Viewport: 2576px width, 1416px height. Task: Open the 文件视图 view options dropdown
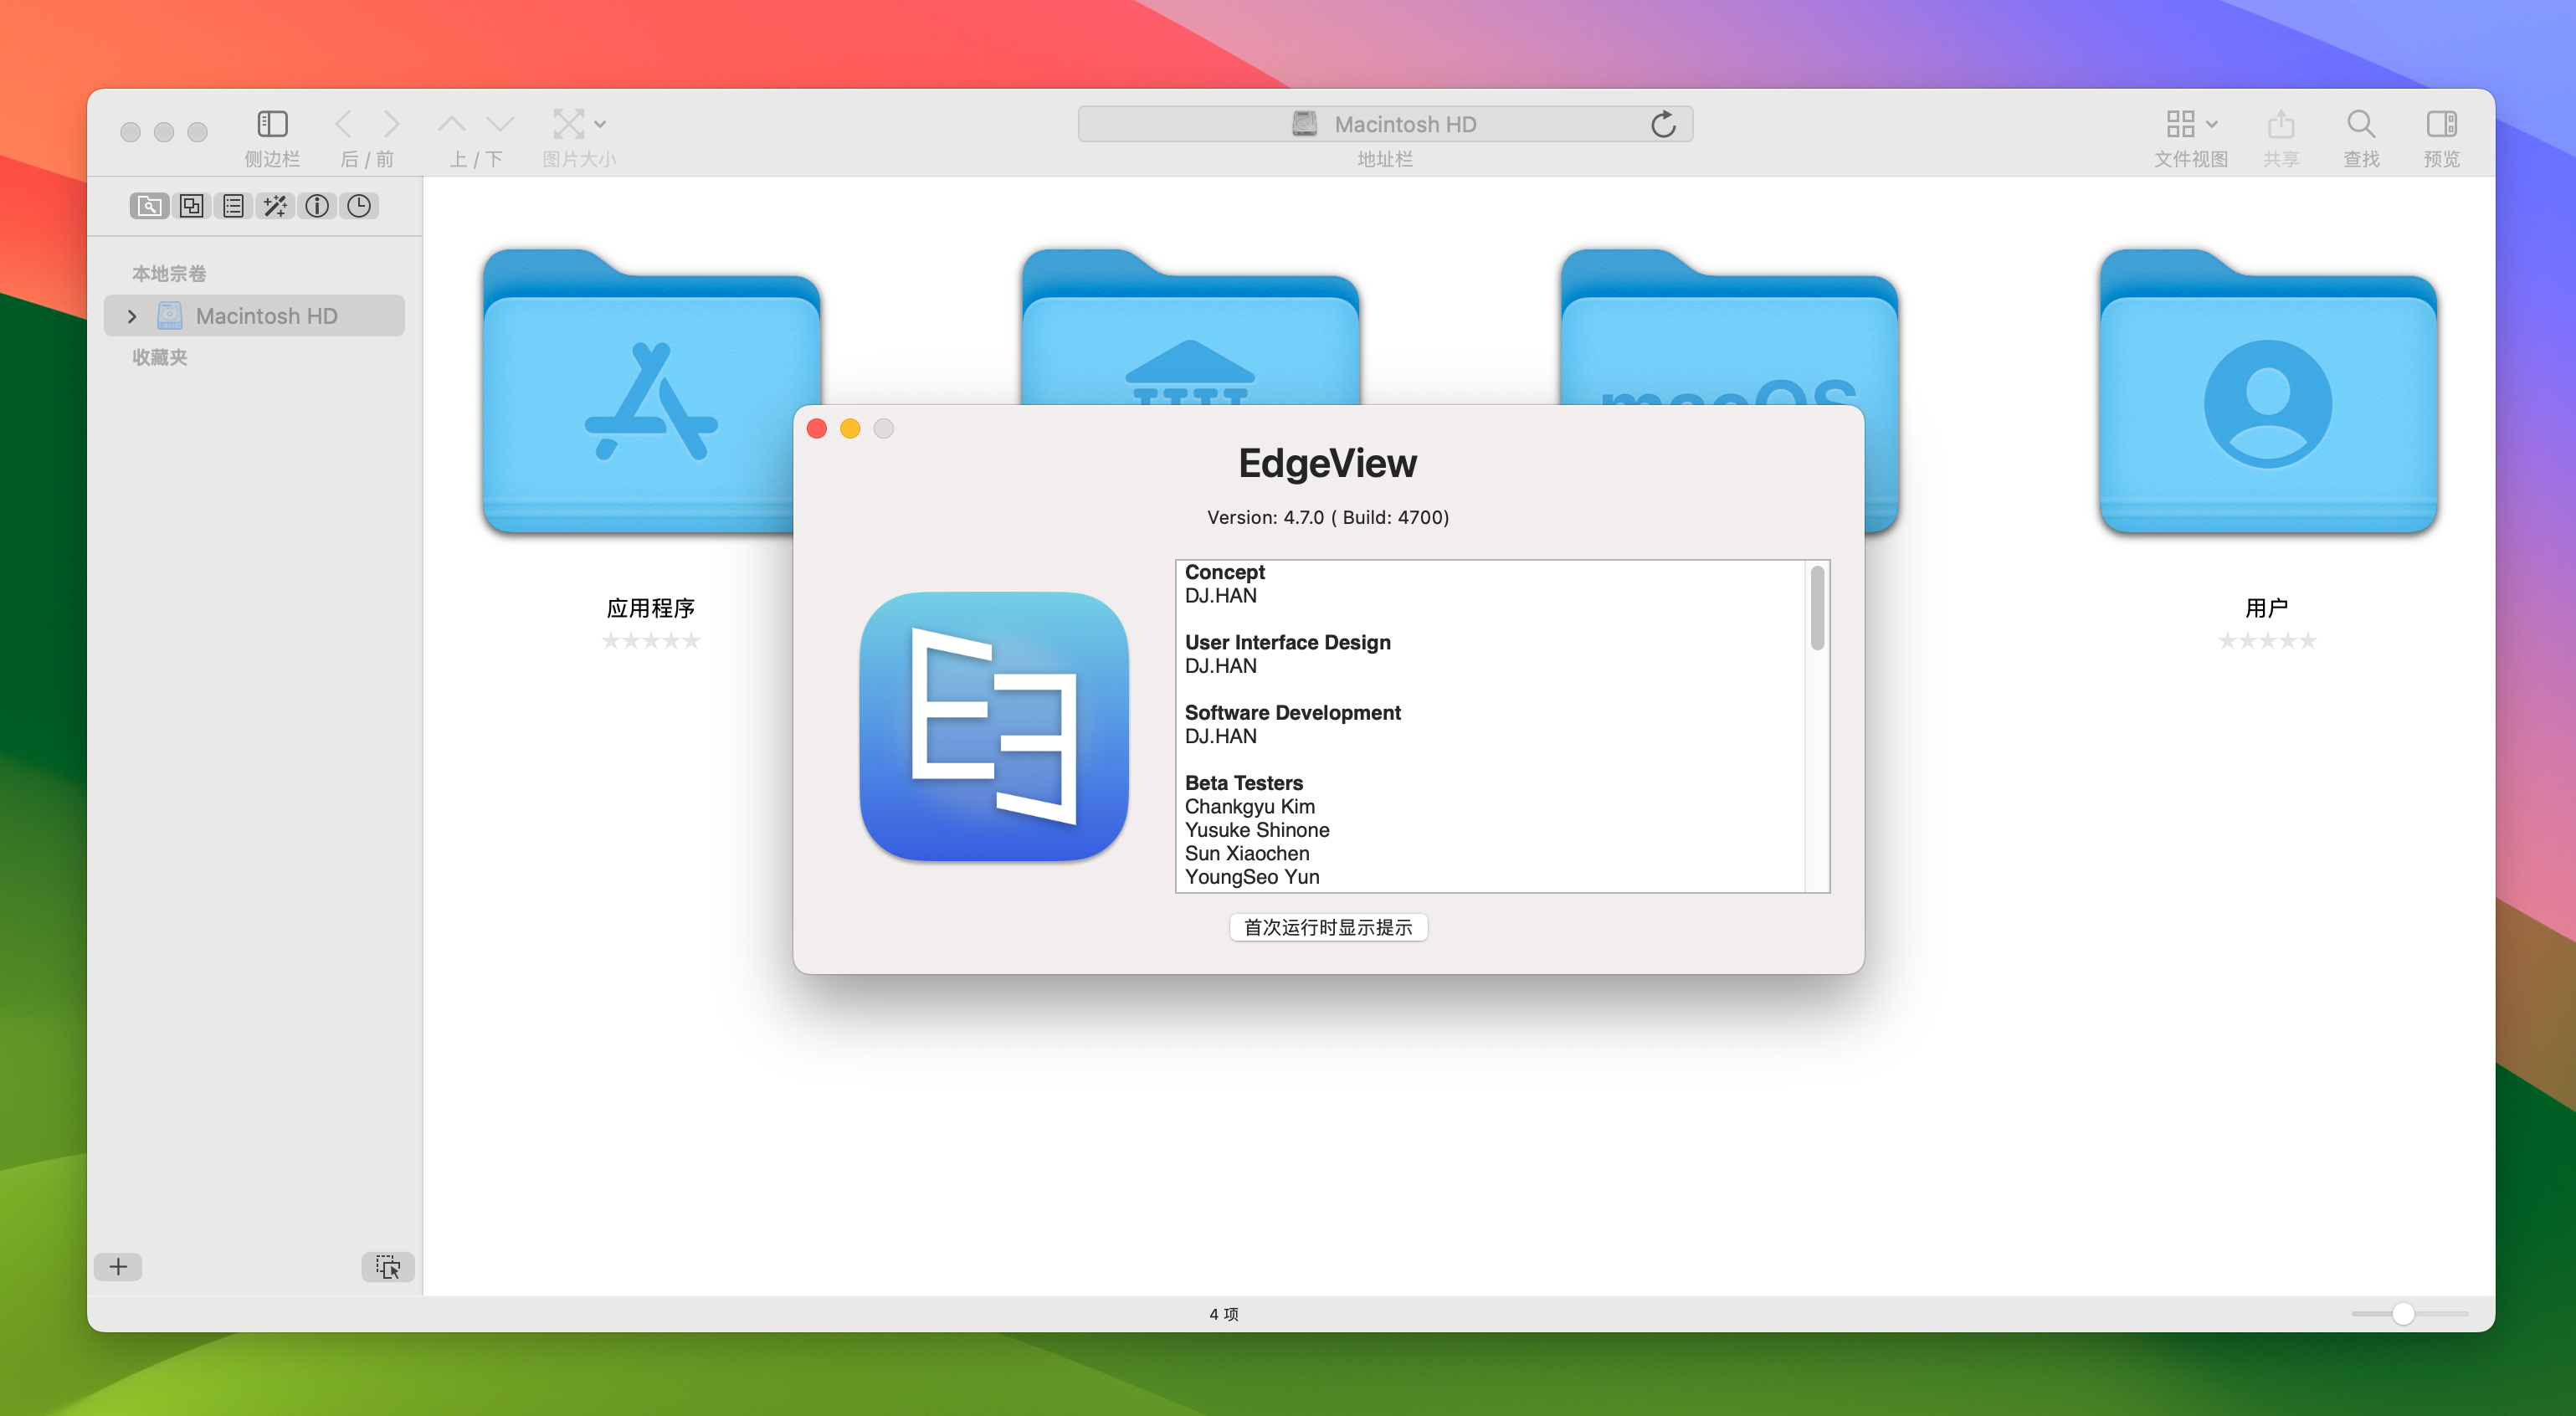2190,122
